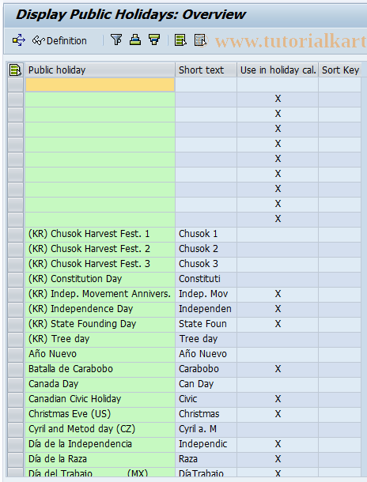The width and height of the screenshot is (367, 482).
Task: Click the Sort Key column header
Action: point(340,70)
